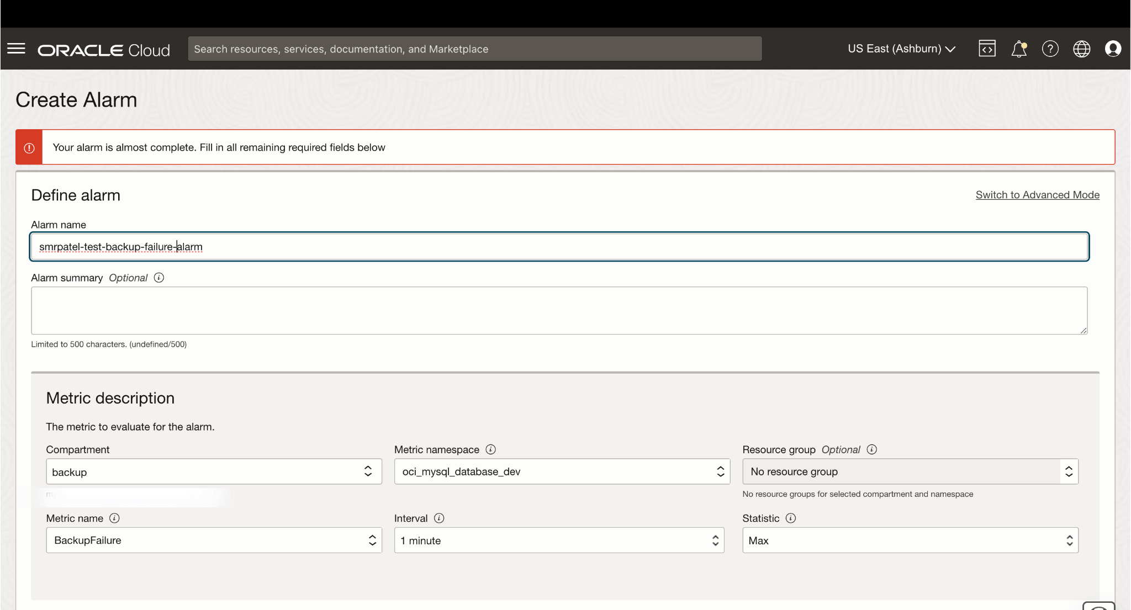Click the Alarm summary info icon
Image resolution: width=1131 pixels, height=610 pixels.
[159, 278]
